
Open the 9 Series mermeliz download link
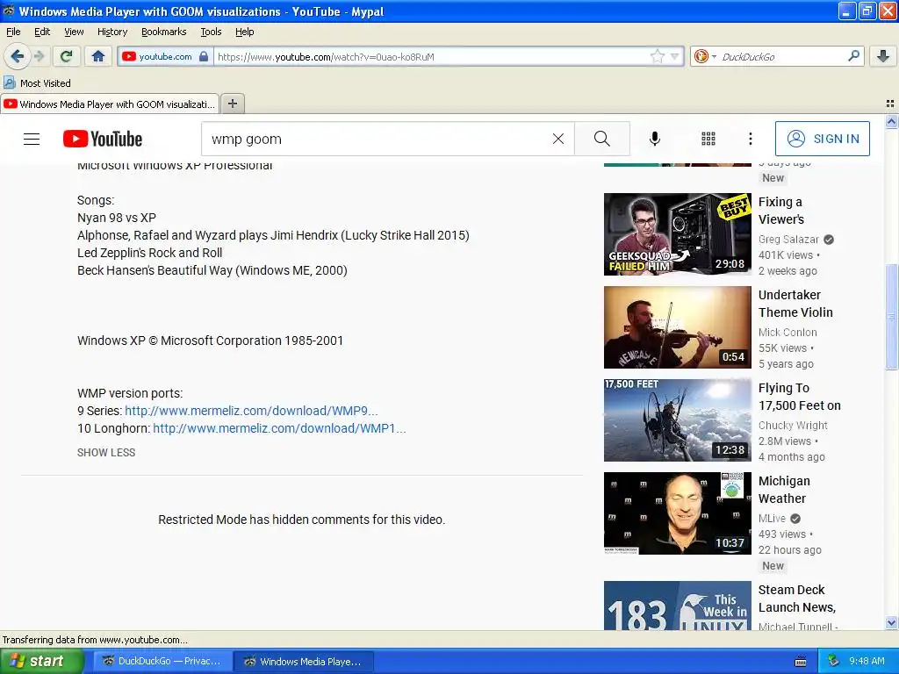(x=251, y=411)
